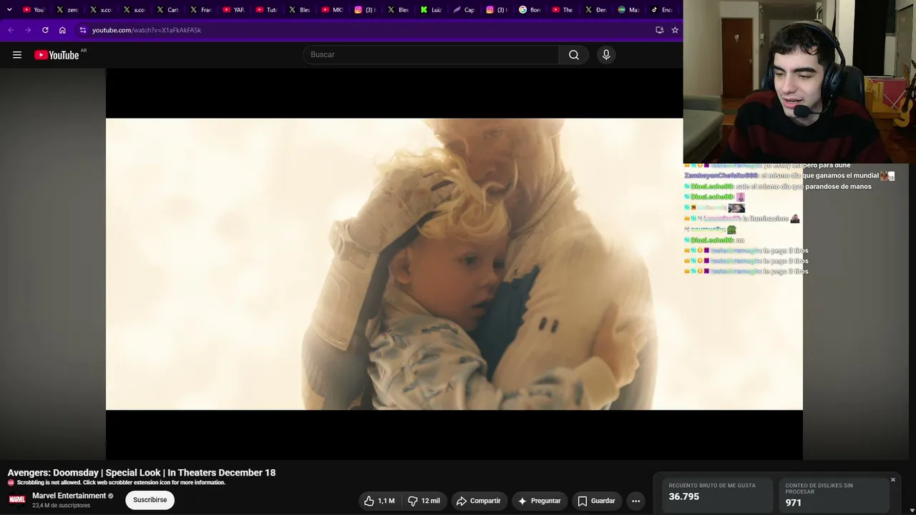916x515 pixels.
Task: Expand the tab search dropdown arrow
Action: coord(9,9)
